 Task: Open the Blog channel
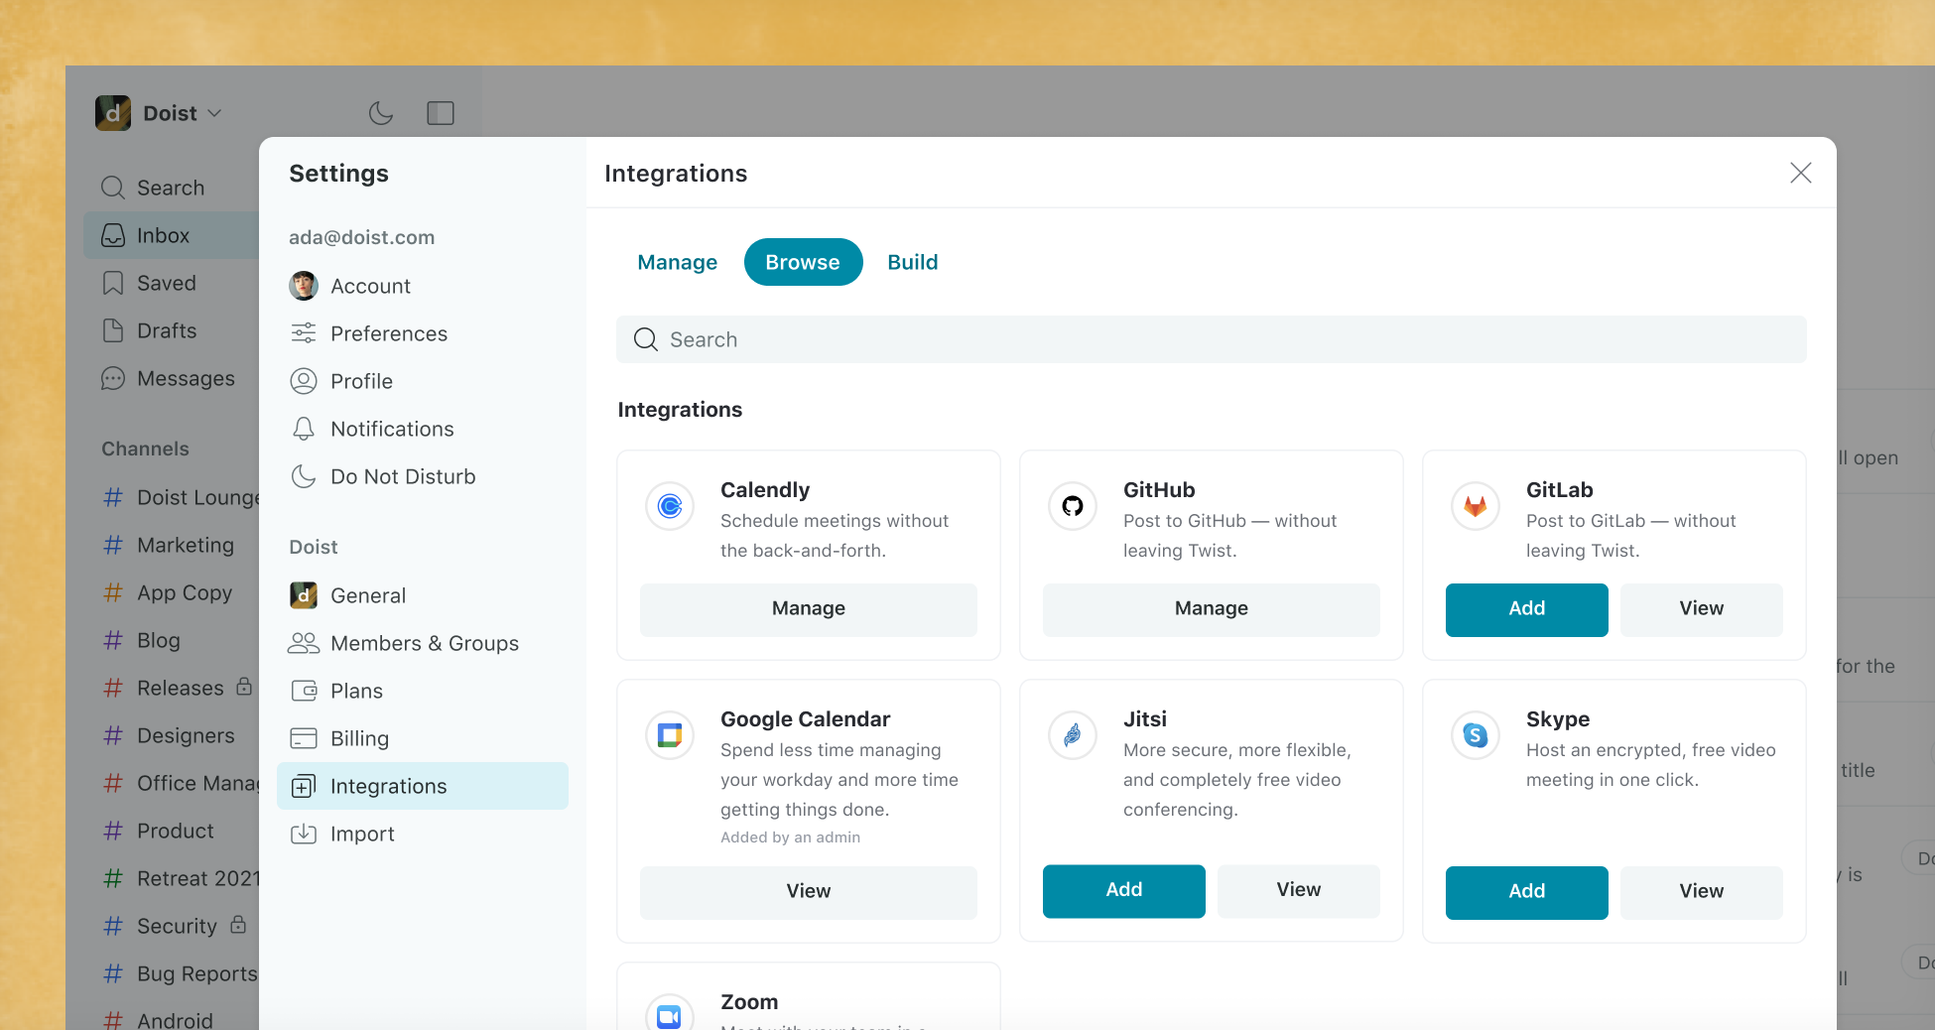(144, 640)
